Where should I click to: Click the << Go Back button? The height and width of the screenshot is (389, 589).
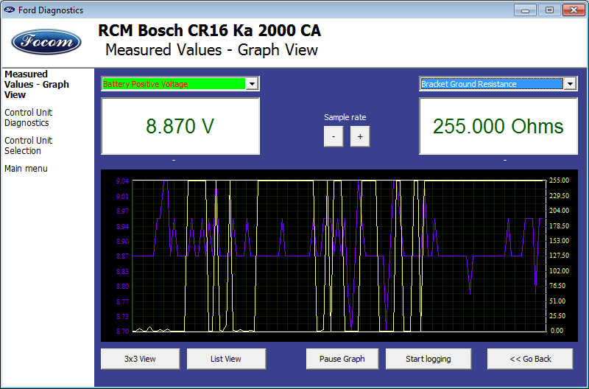pyautogui.click(x=530, y=359)
